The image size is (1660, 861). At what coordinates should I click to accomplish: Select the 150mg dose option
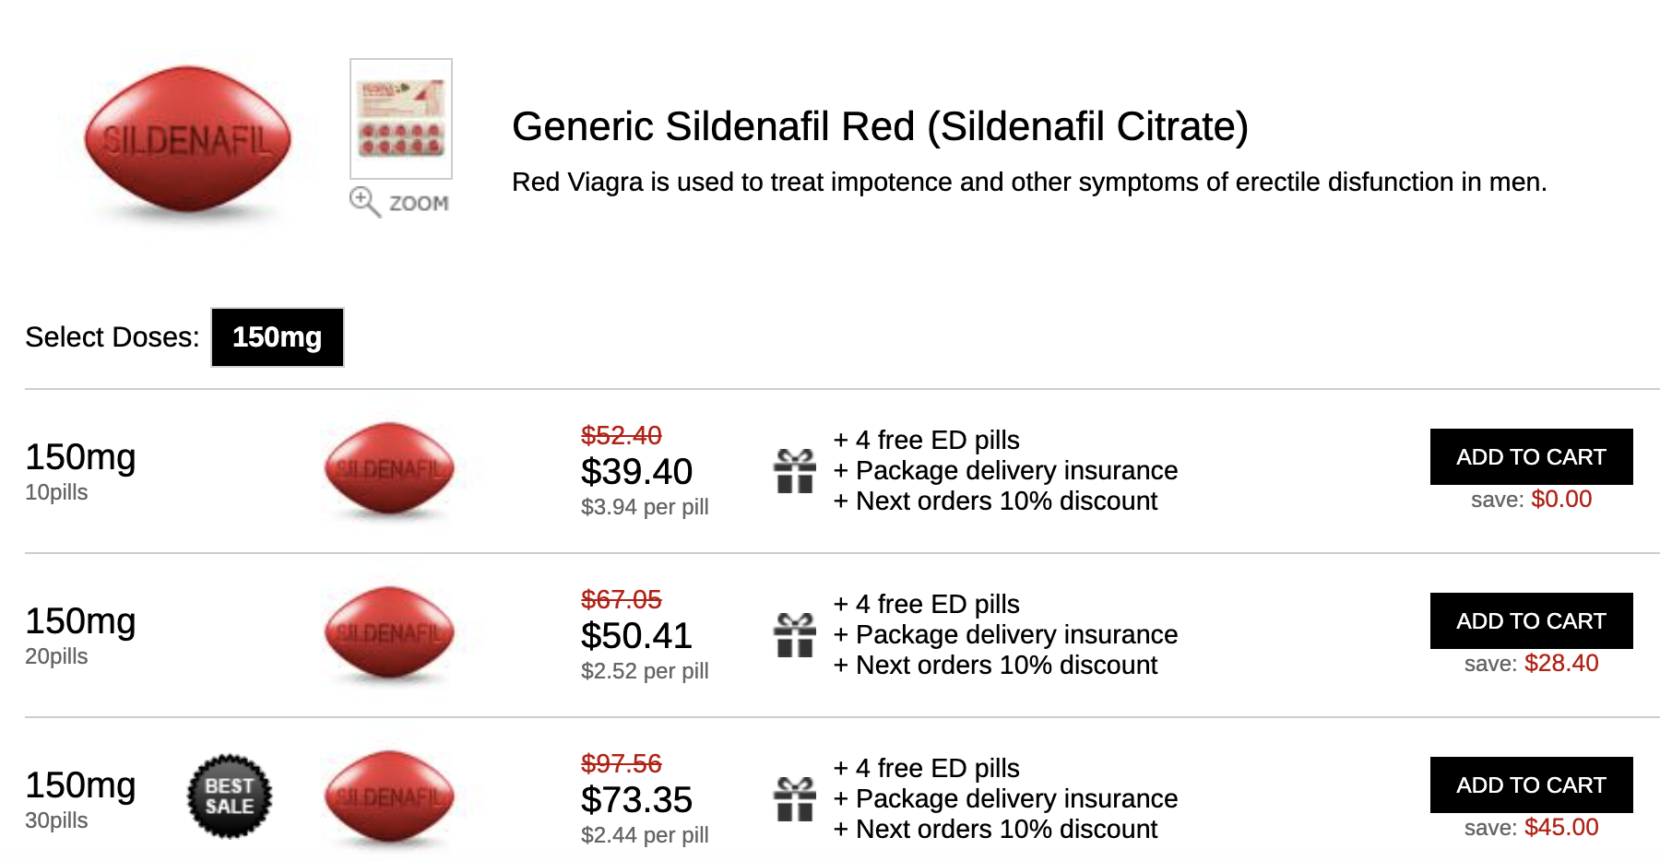coord(278,337)
